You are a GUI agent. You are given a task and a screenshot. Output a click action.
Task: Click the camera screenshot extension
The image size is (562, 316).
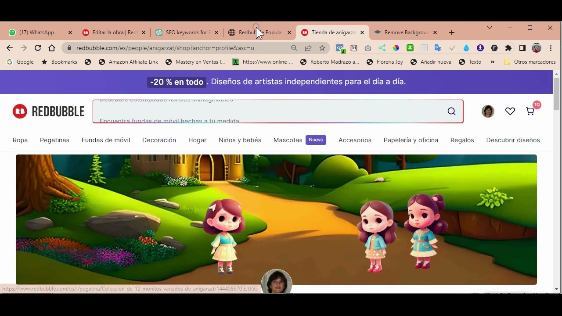point(368,48)
